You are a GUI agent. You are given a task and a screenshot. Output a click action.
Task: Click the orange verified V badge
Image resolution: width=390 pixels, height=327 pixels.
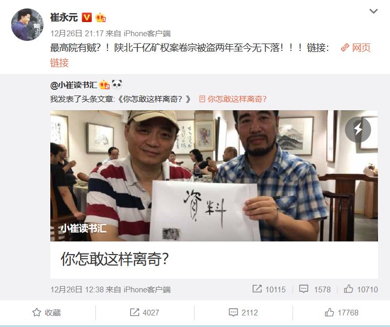pos(87,17)
